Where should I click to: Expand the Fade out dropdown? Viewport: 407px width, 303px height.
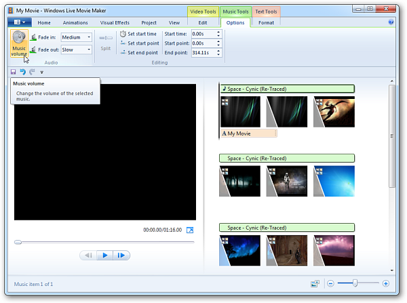[x=89, y=49]
